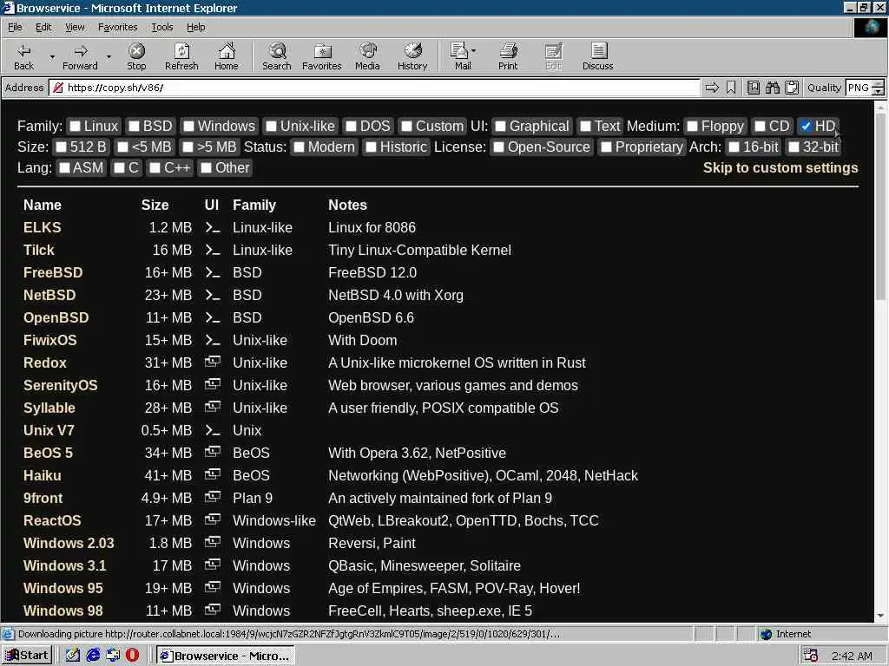Image resolution: width=889 pixels, height=666 pixels.
Task: Click the Forward navigation button
Action: coord(80,56)
